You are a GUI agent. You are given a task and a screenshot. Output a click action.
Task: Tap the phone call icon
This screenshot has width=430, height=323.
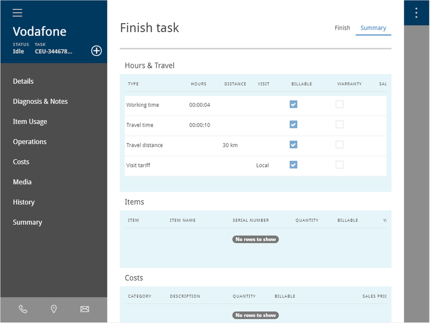23,309
